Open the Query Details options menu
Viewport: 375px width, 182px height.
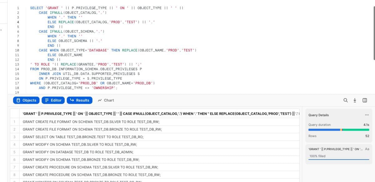(x=367, y=115)
